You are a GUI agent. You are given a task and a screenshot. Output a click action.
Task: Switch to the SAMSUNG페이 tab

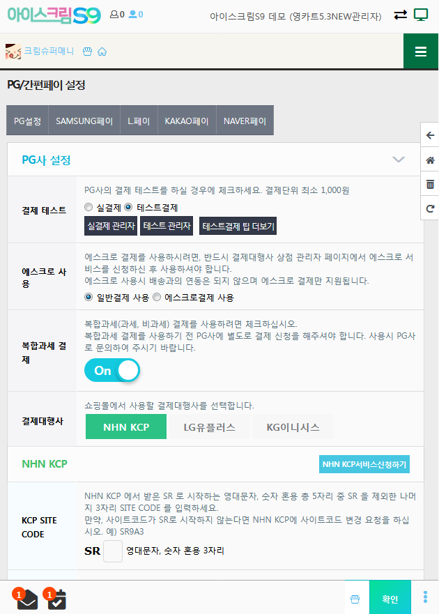pos(84,121)
